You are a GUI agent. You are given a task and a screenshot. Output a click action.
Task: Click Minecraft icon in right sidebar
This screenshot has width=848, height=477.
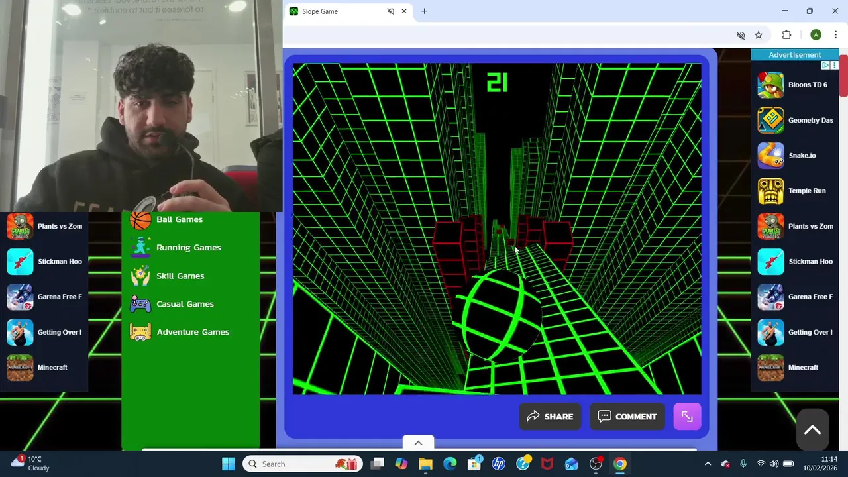pos(770,368)
